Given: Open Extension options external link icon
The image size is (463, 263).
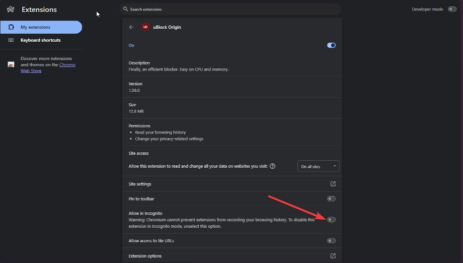Looking at the screenshot, I should point(333,256).
